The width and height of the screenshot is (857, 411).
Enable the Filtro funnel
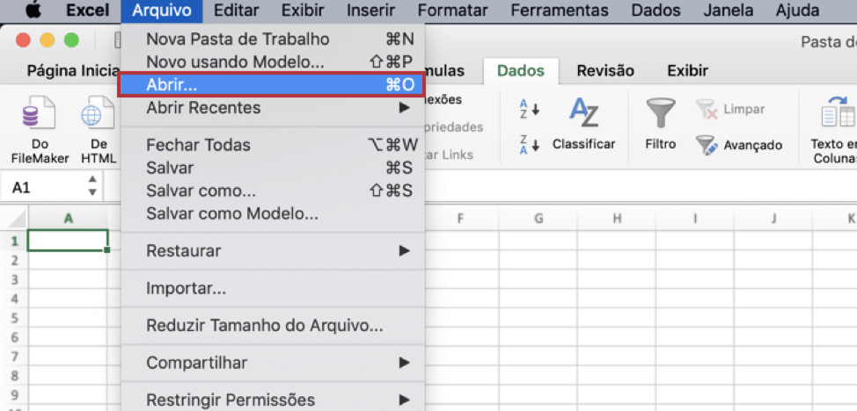[x=660, y=123]
